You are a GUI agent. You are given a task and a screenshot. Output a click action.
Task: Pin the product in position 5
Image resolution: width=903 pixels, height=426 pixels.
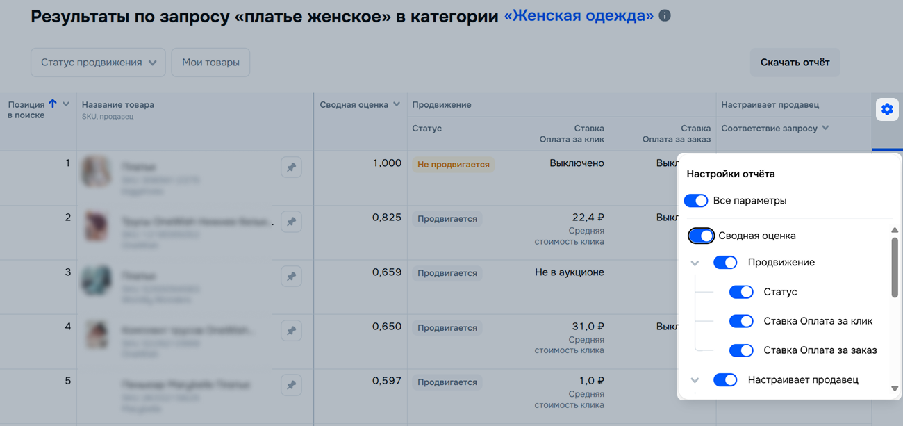pyautogui.click(x=291, y=385)
